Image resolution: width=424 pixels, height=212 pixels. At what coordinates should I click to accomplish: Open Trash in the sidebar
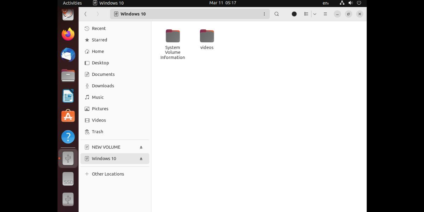click(x=115, y=132)
